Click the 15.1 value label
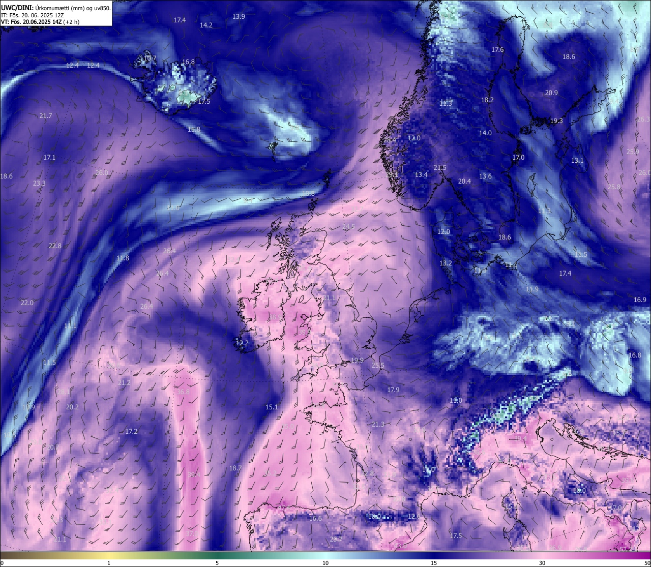Viewport: 651px width, 567px height. 272,407
